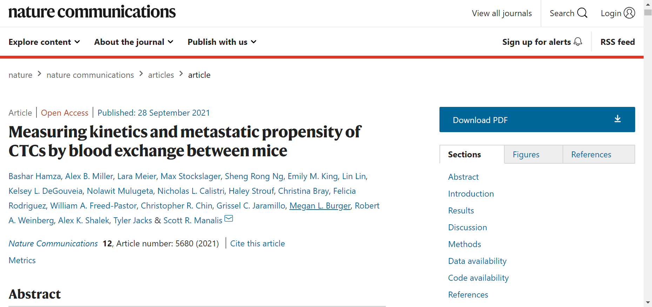The width and height of the screenshot is (652, 307).
Task: Open the About the journal dropdown
Action: click(134, 42)
